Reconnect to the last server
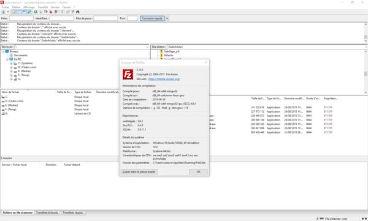 tap(56, 12)
